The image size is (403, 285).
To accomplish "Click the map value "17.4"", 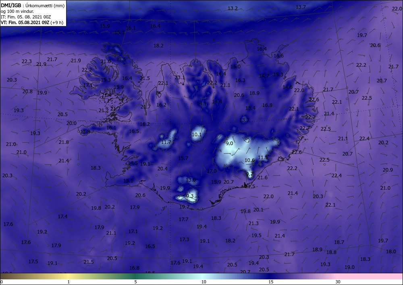I will pyautogui.click(x=62, y=217).
